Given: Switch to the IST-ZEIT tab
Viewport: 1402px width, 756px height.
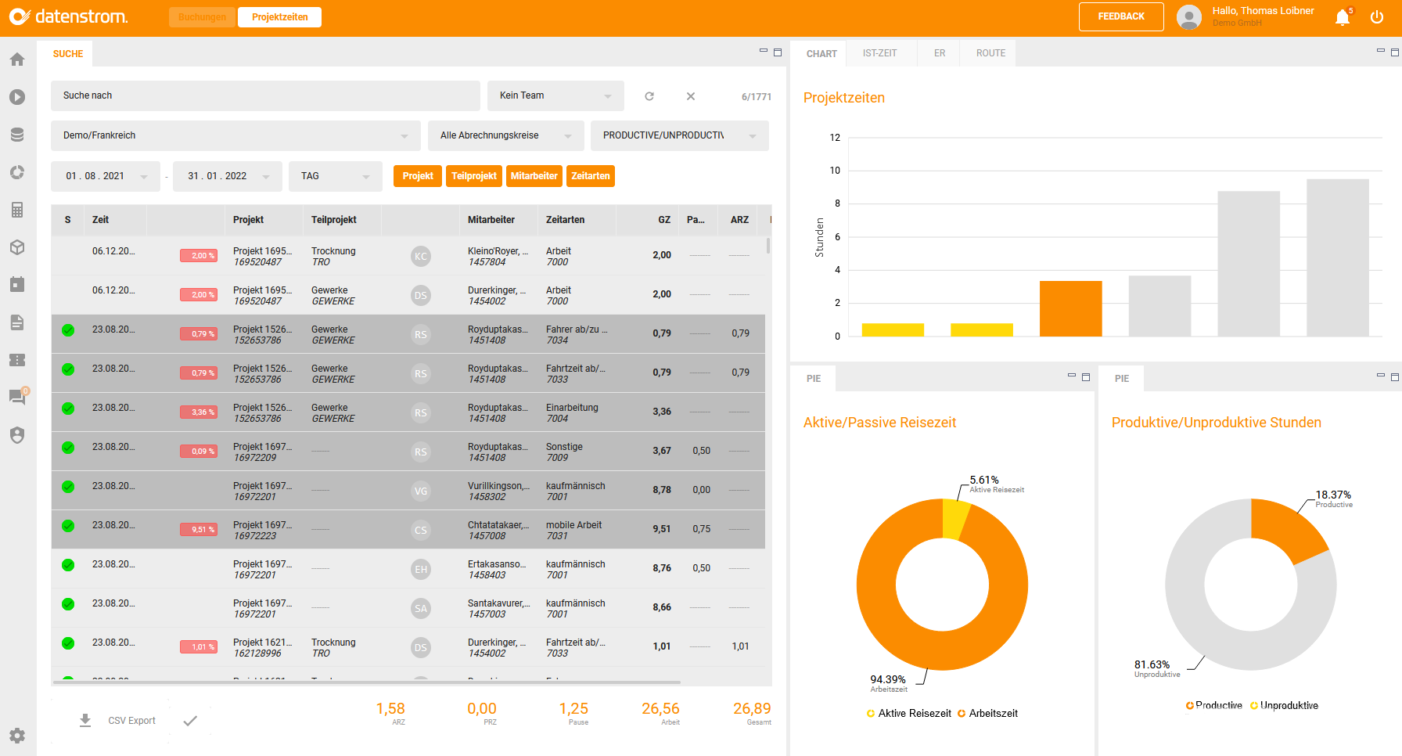Looking at the screenshot, I should click(881, 52).
